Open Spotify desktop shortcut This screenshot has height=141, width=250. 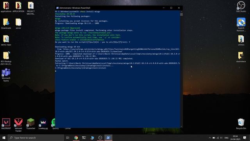pyautogui.click(x=53, y=124)
